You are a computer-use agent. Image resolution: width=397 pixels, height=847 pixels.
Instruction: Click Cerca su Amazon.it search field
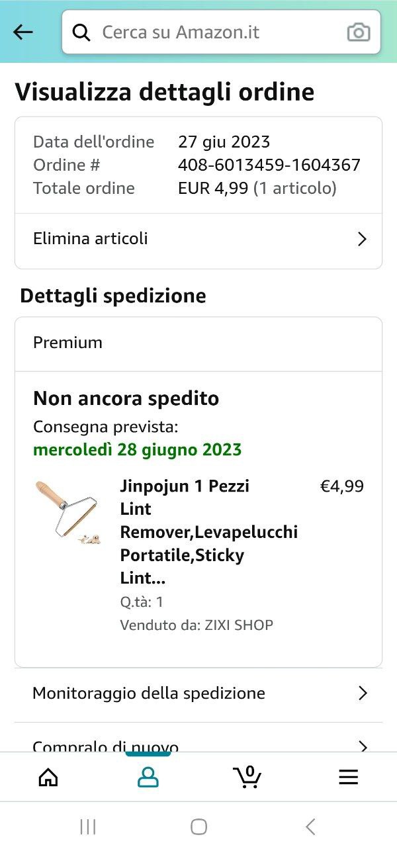point(218,32)
